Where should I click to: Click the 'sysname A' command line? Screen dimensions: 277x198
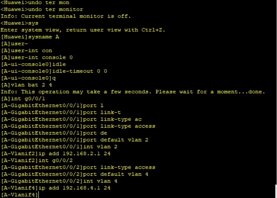point(30,37)
